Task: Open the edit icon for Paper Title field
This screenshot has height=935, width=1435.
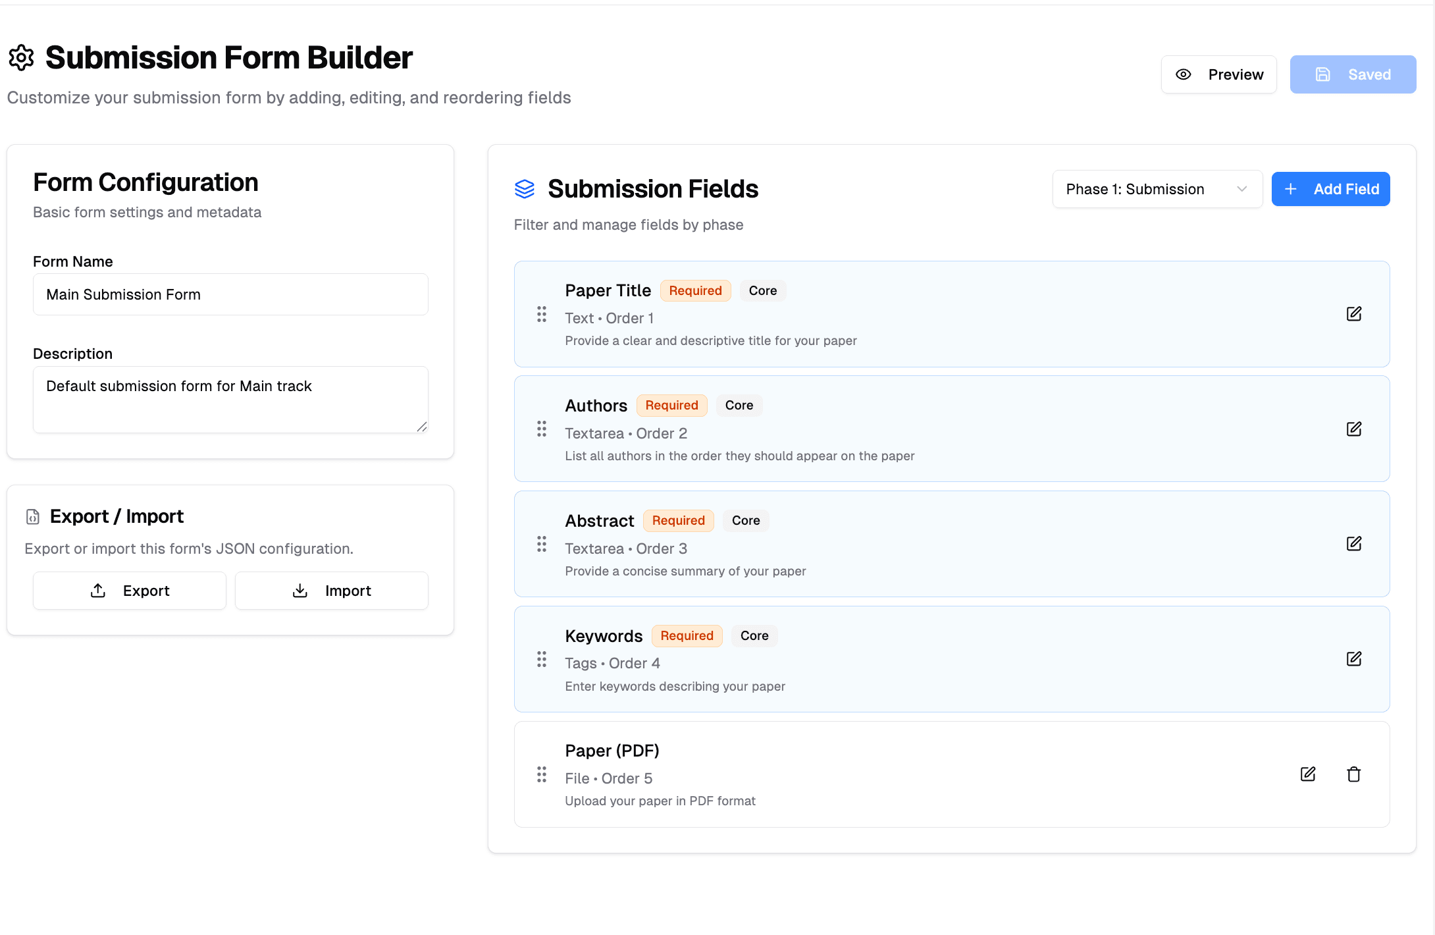Action: 1354,314
